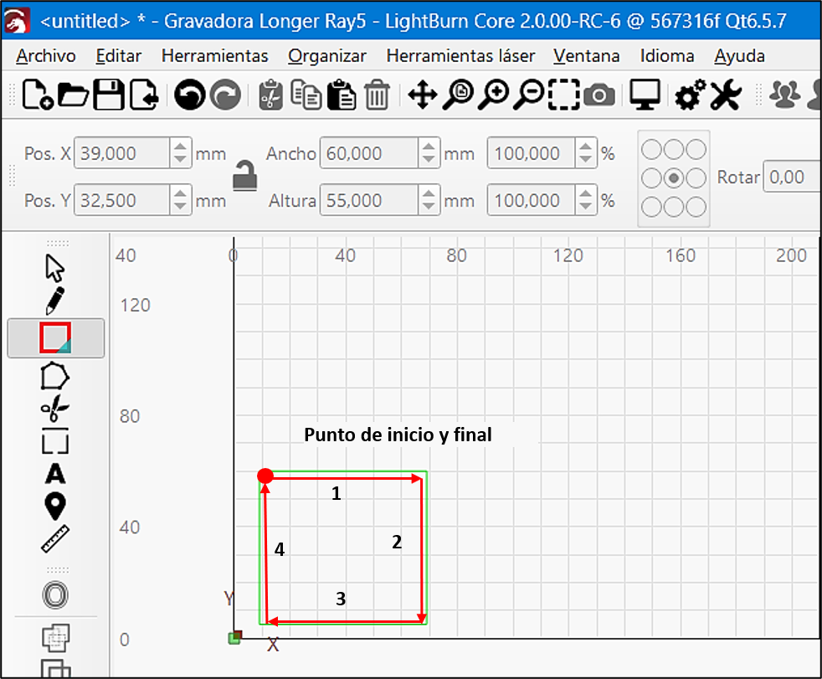
Task: Click the Ancho width input field
Action: coord(369,153)
